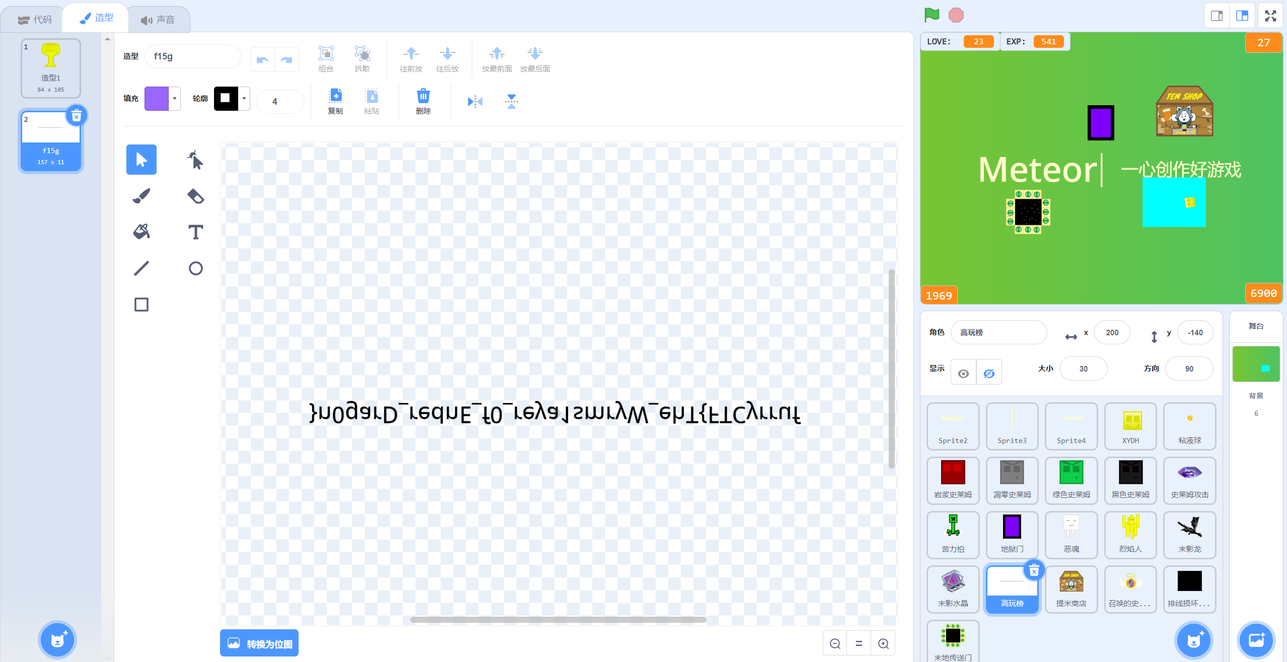This screenshot has width=1287, height=662.
Task: Select the Brush tool
Action: tap(141, 196)
